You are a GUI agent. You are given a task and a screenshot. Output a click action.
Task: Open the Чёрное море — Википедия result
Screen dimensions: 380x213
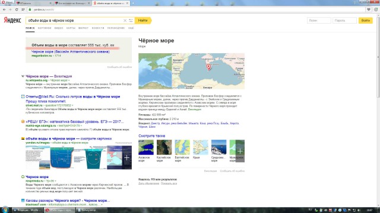tap(49, 76)
